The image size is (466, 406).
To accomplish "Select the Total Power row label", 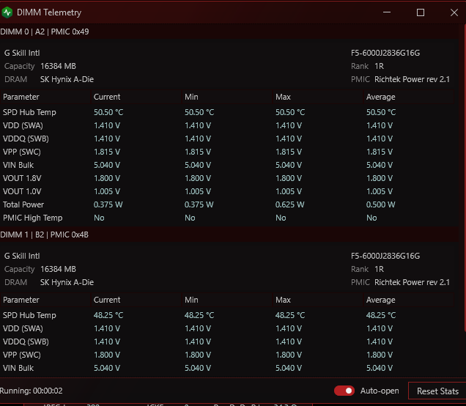I will click(23, 204).
